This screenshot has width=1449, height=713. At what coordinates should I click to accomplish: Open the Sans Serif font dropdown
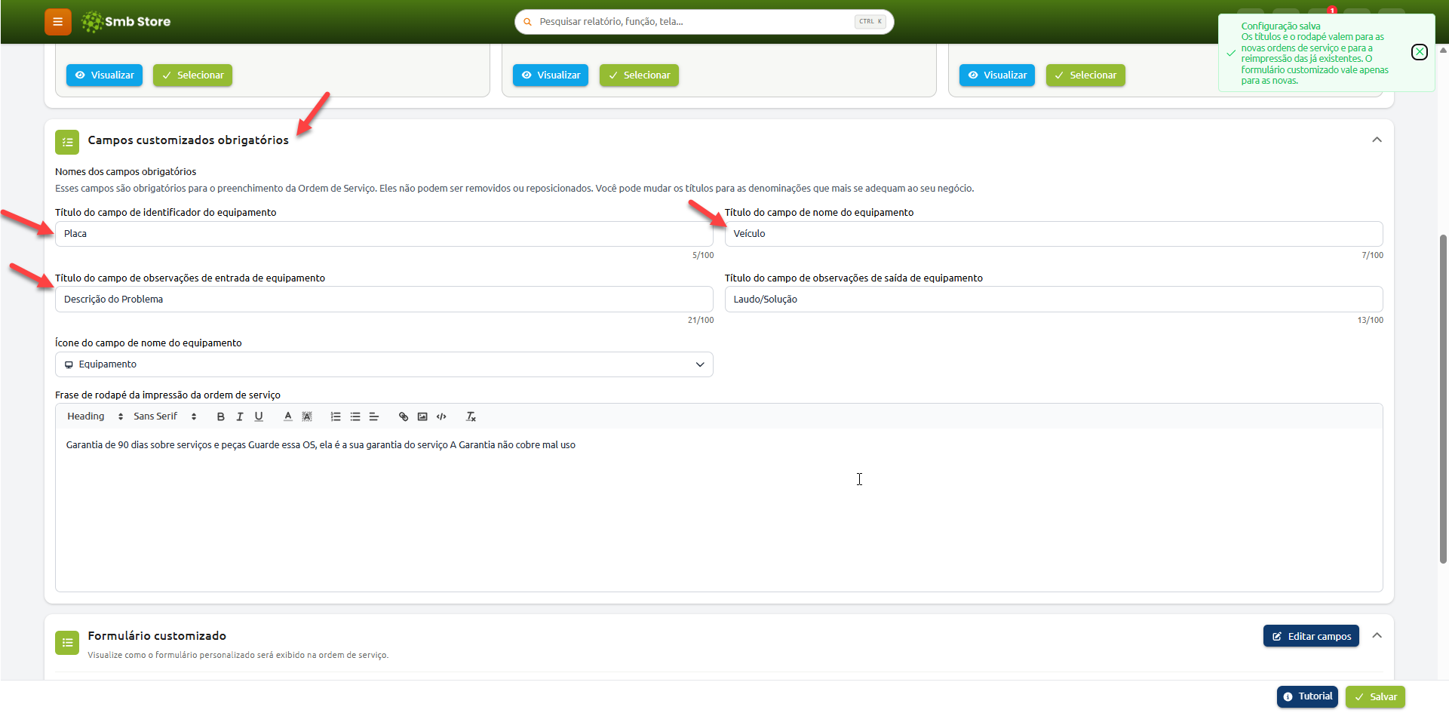(165, 416)
